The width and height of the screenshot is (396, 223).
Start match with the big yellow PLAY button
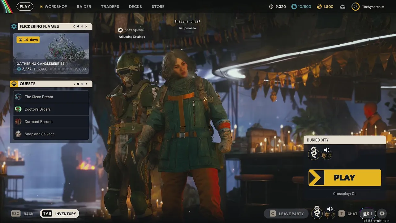tap(345, 177)
